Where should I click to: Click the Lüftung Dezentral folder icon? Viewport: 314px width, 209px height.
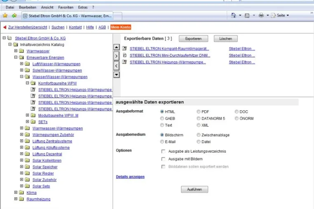(27, 154)
